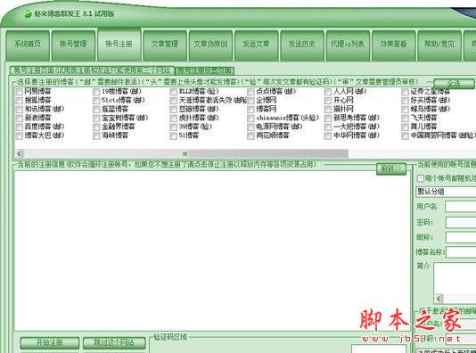Image resolution: width=476 pixels, height=353 pixels.
Task: Open the 代理ip列表 tab
Action: tap(348, 45)
